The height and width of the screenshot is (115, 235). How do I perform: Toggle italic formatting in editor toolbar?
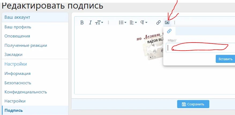[90, 22]
